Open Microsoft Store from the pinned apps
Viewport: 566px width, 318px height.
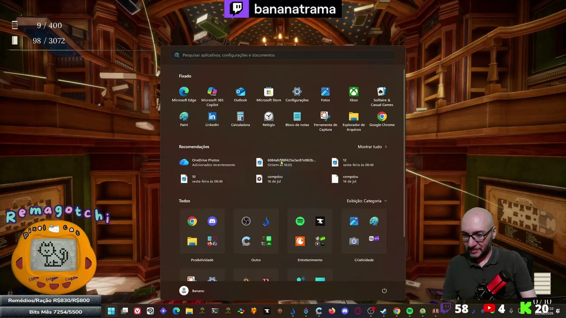tap(269, 95)
